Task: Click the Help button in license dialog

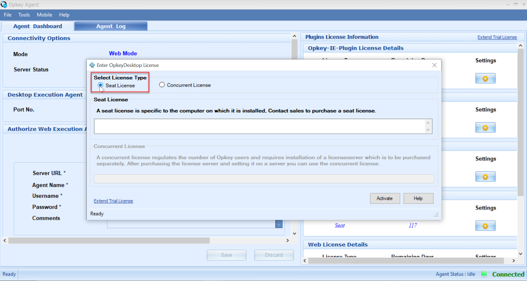Action: 418,198
